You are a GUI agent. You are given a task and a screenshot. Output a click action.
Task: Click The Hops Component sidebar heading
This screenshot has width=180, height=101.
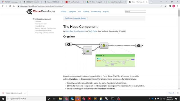coord(42,19)
